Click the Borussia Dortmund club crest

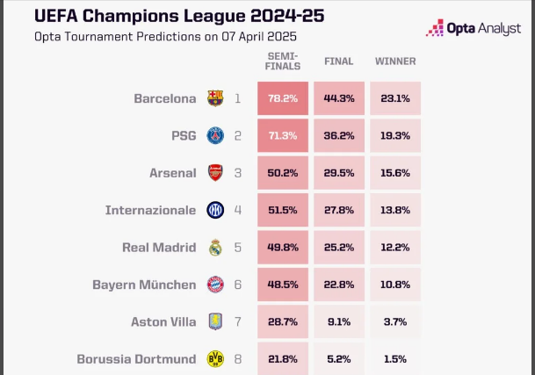coord(215,359)
